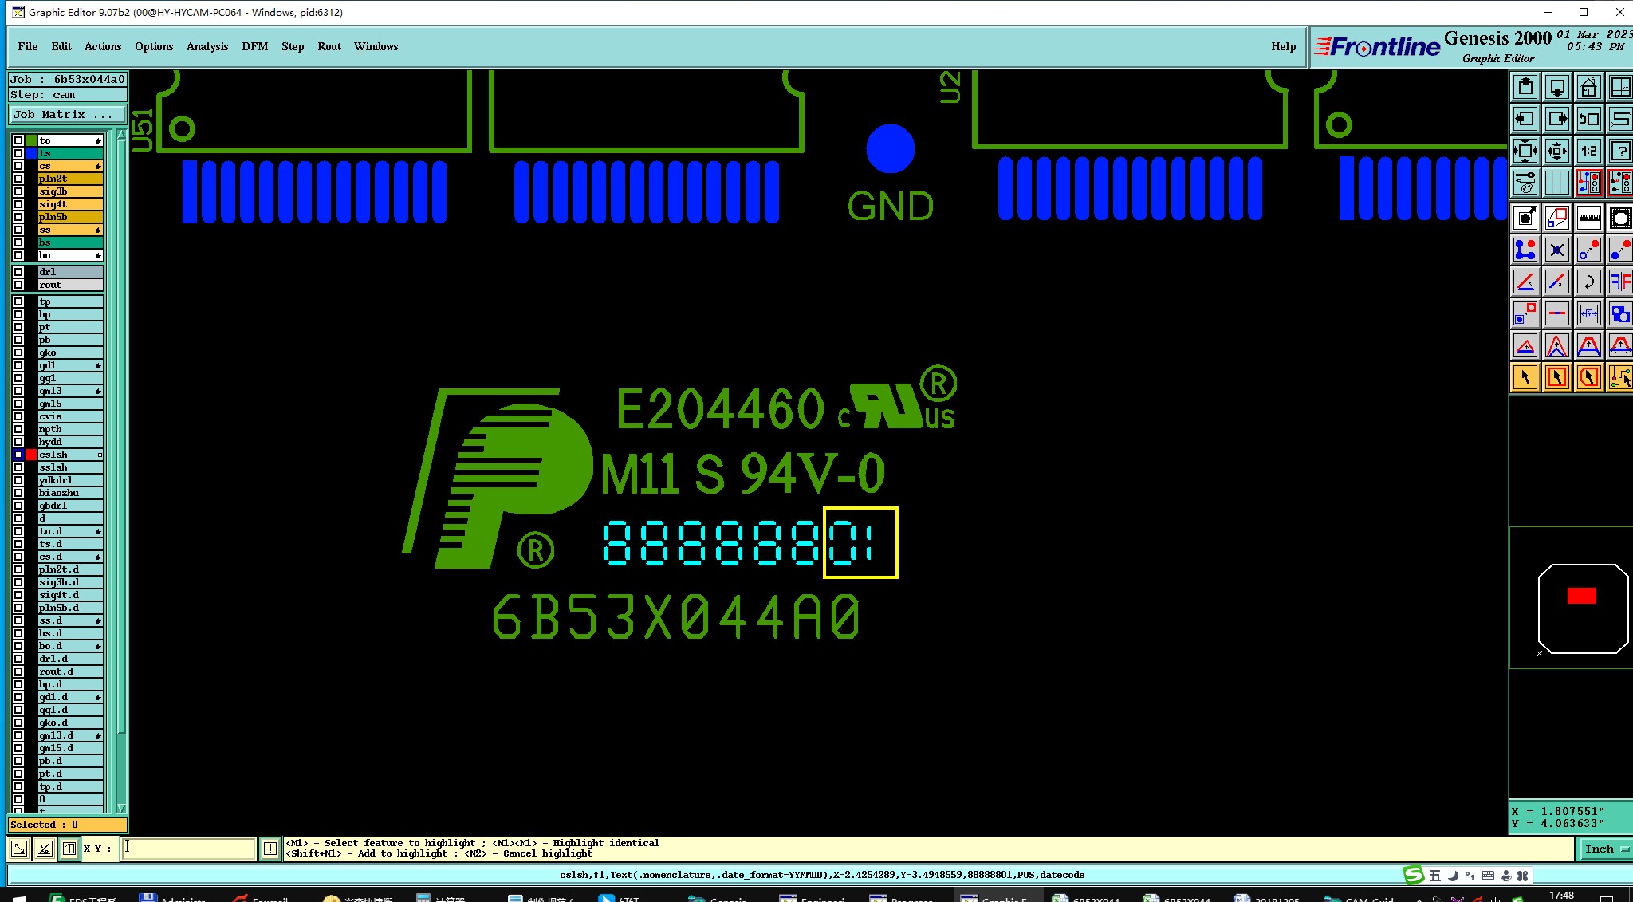
Task: Open the File menu
Action: [x=28, y=46]
